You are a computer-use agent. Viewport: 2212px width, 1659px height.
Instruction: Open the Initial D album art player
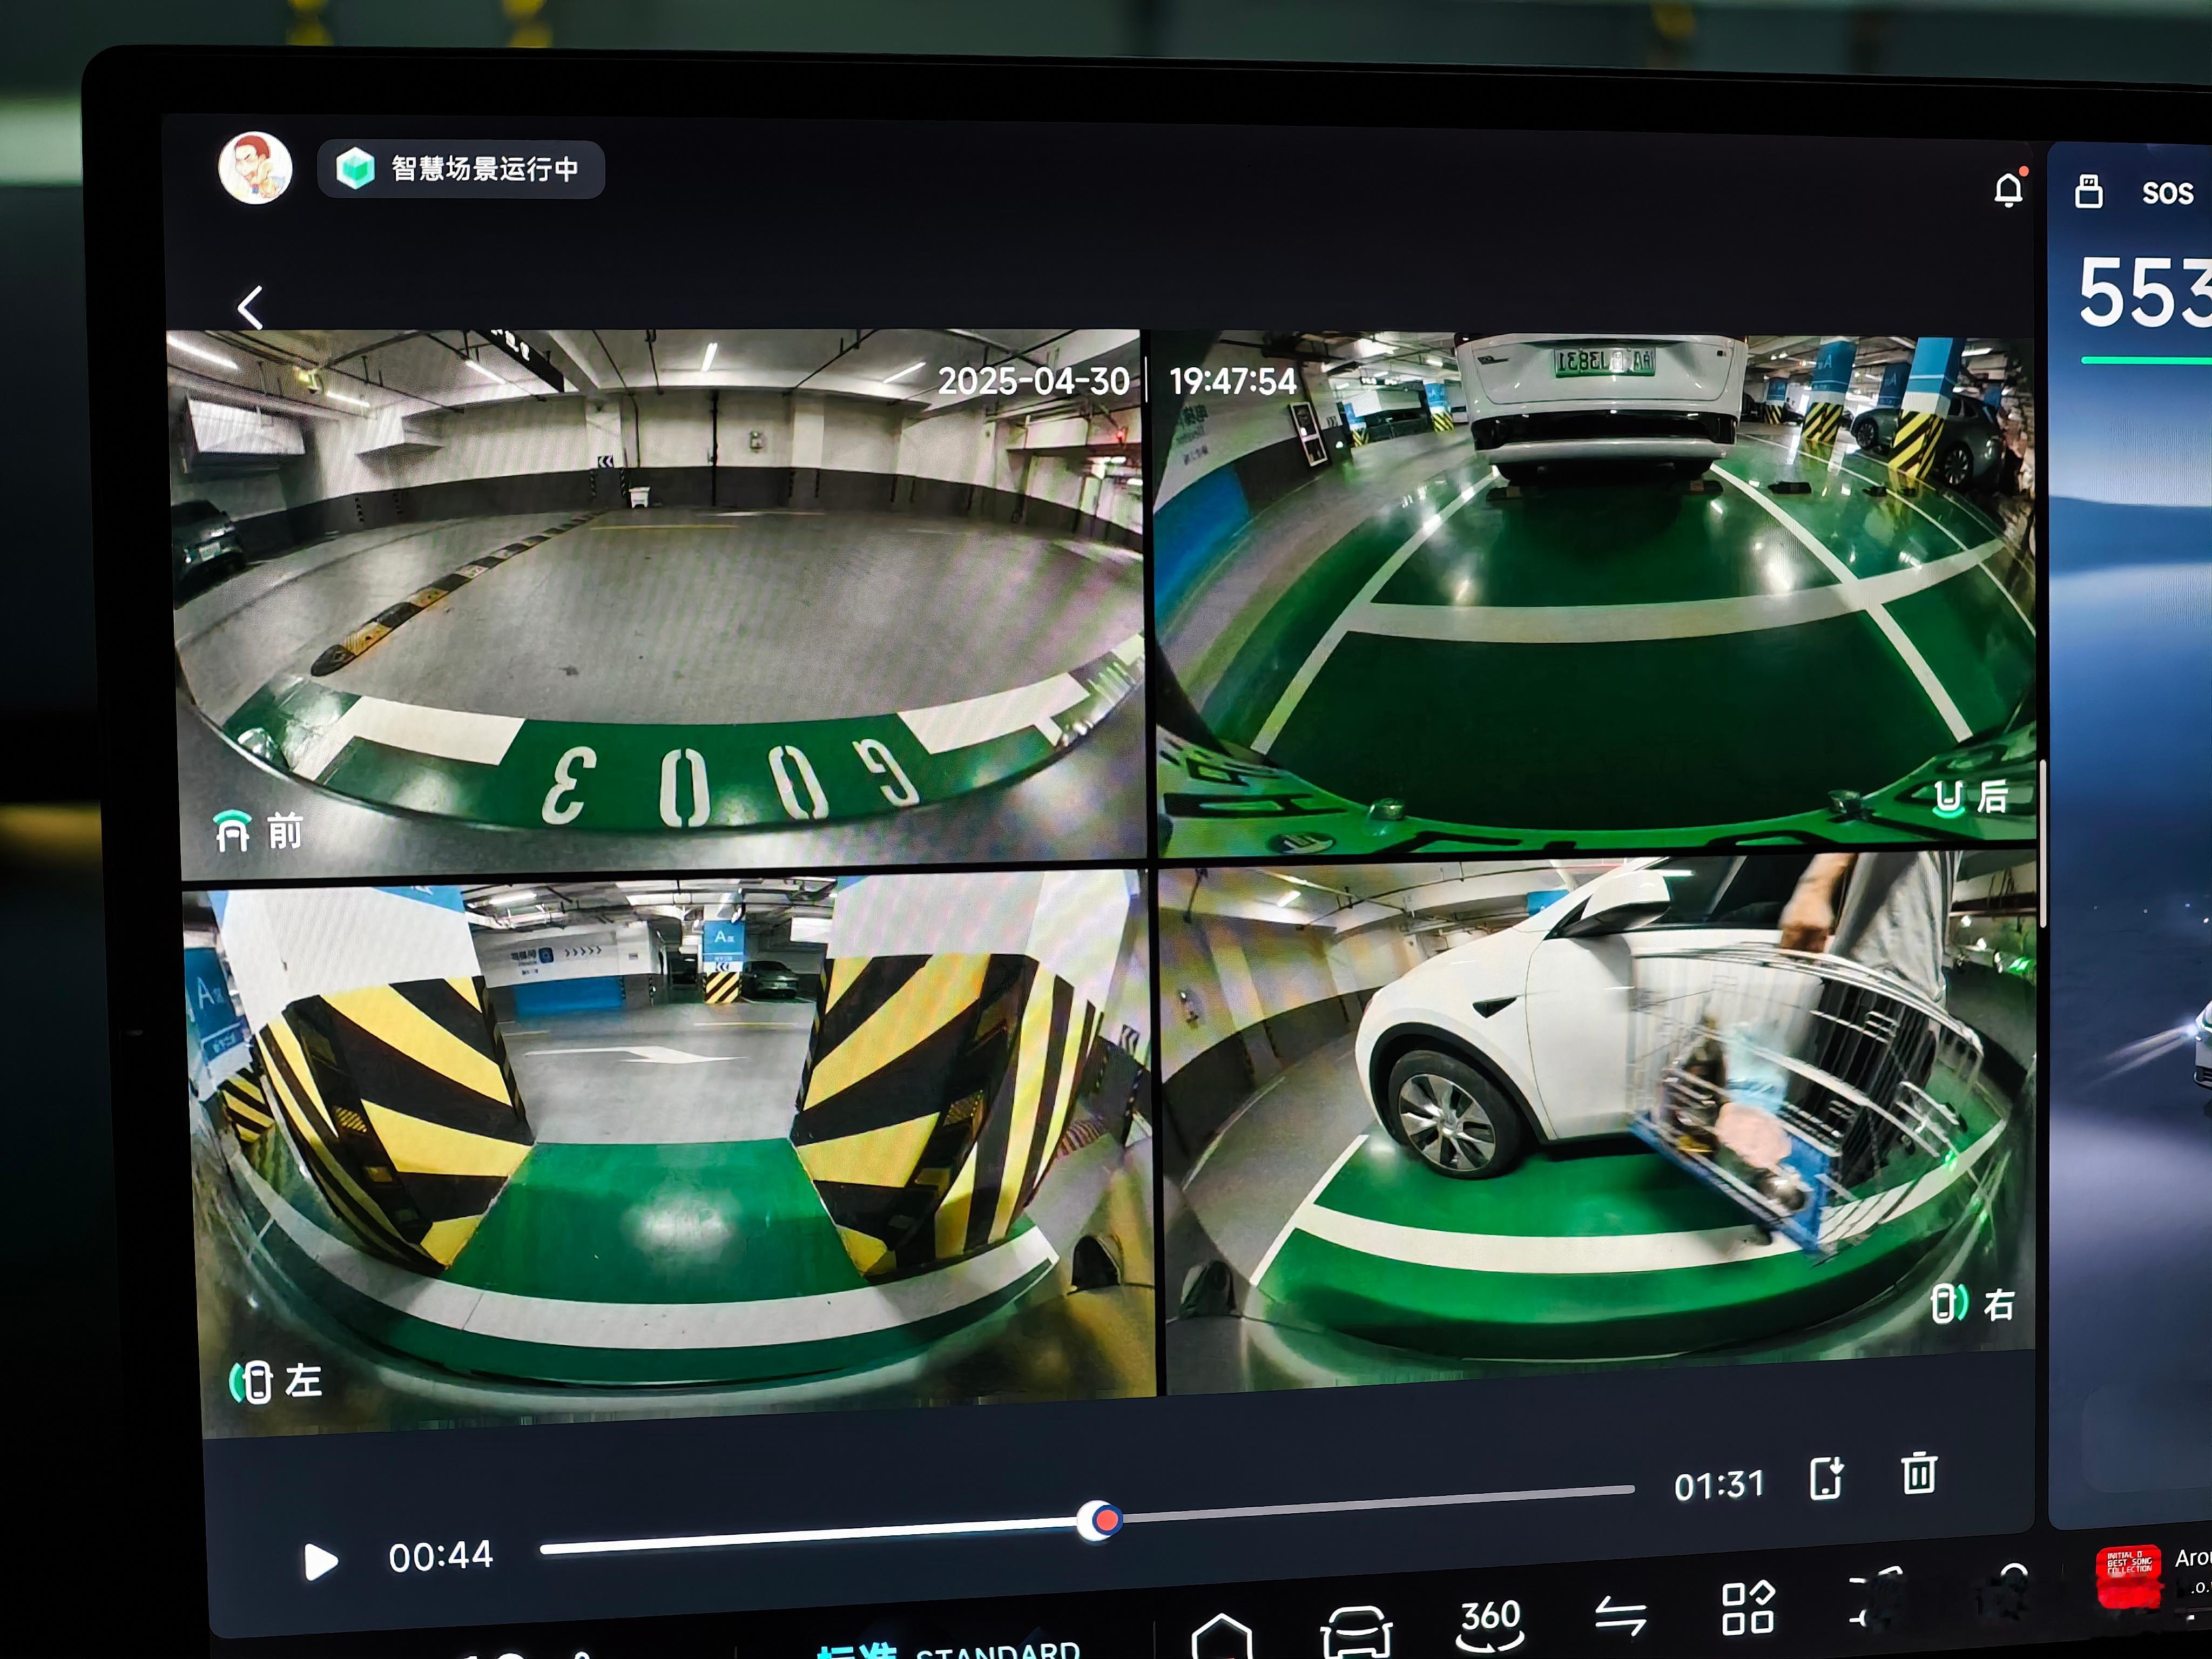pos(2128,1577)
